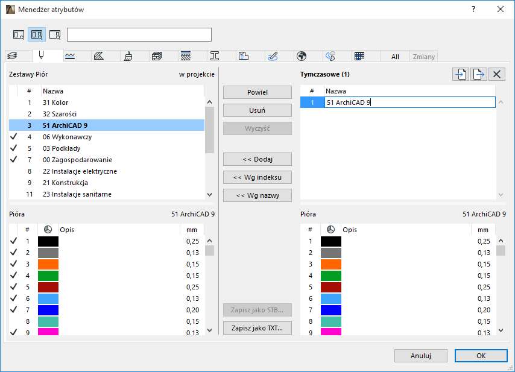This screenshot has width=515, height=372.
Task: Click down arrow of left Pióra scrollbar
Action: point(209,330)
